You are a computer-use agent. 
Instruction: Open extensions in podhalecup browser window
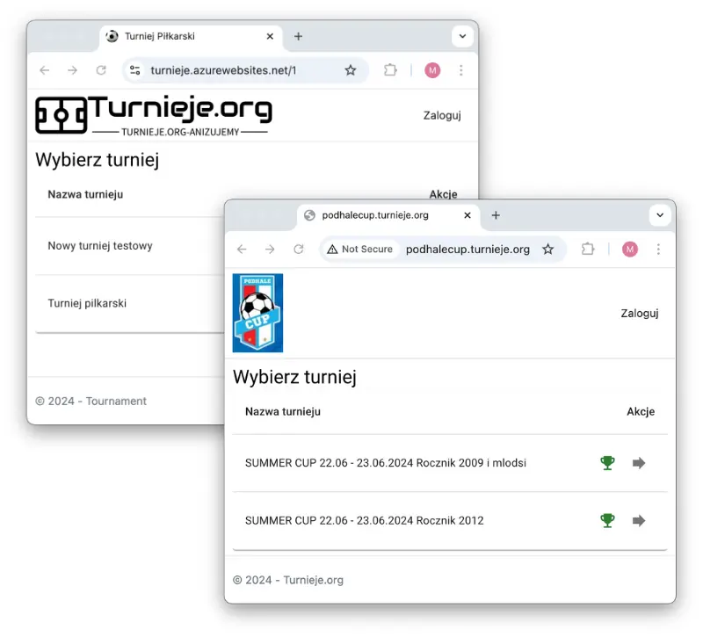(x=588, y=250)
